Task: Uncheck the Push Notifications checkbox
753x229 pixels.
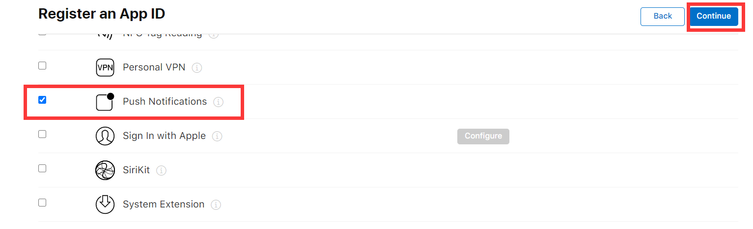Action: pyautogui.click(x=42, y=100)
